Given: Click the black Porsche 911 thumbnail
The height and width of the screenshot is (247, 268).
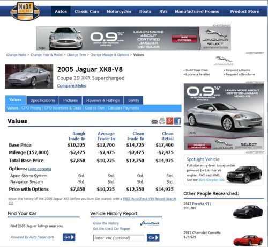Looking at the screenshot, I should [248, 212].
